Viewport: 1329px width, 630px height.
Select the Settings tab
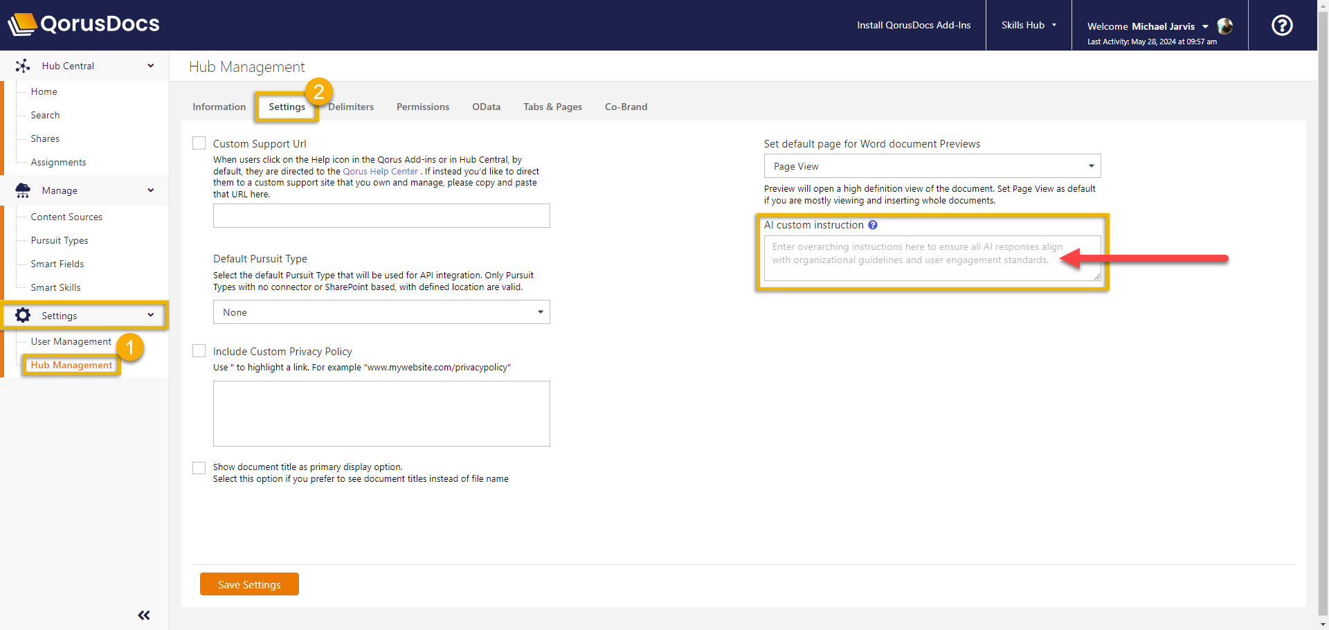coord(287,107)
